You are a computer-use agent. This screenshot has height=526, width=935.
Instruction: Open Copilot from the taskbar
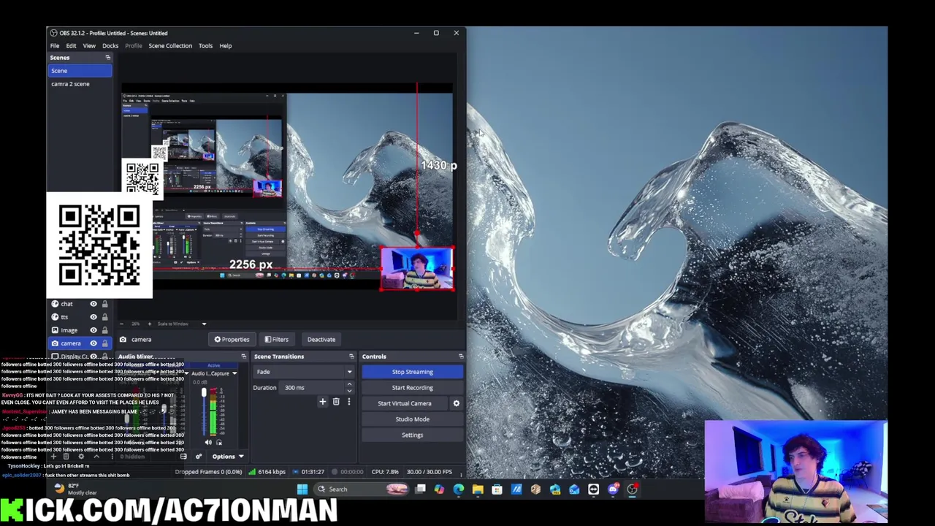(x=439, y=489)
